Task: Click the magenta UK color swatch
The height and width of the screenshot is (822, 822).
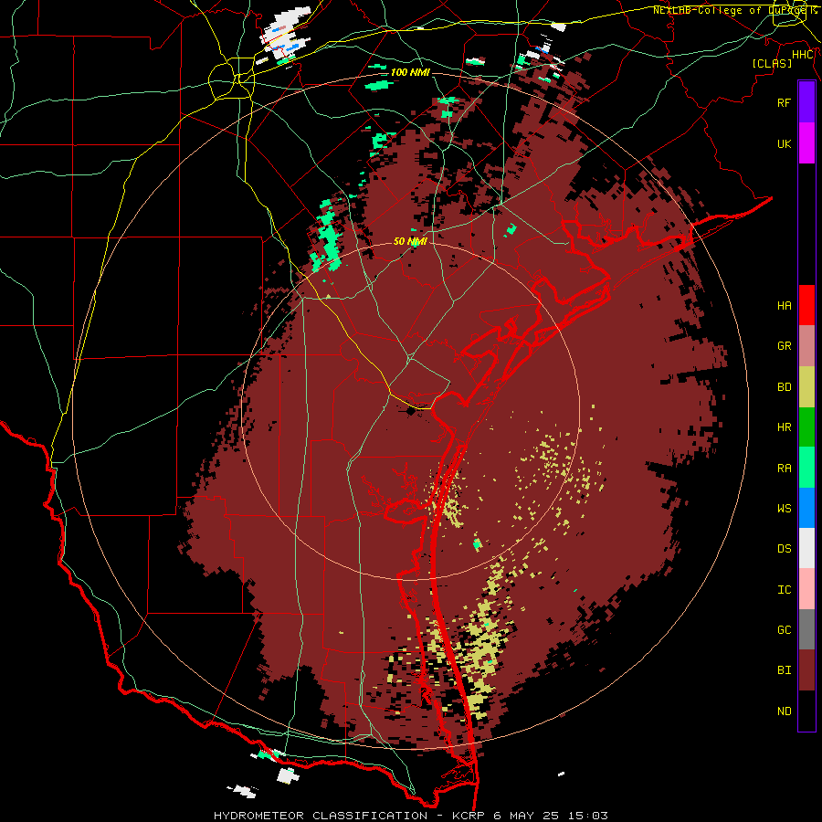Action: (806, 142)
